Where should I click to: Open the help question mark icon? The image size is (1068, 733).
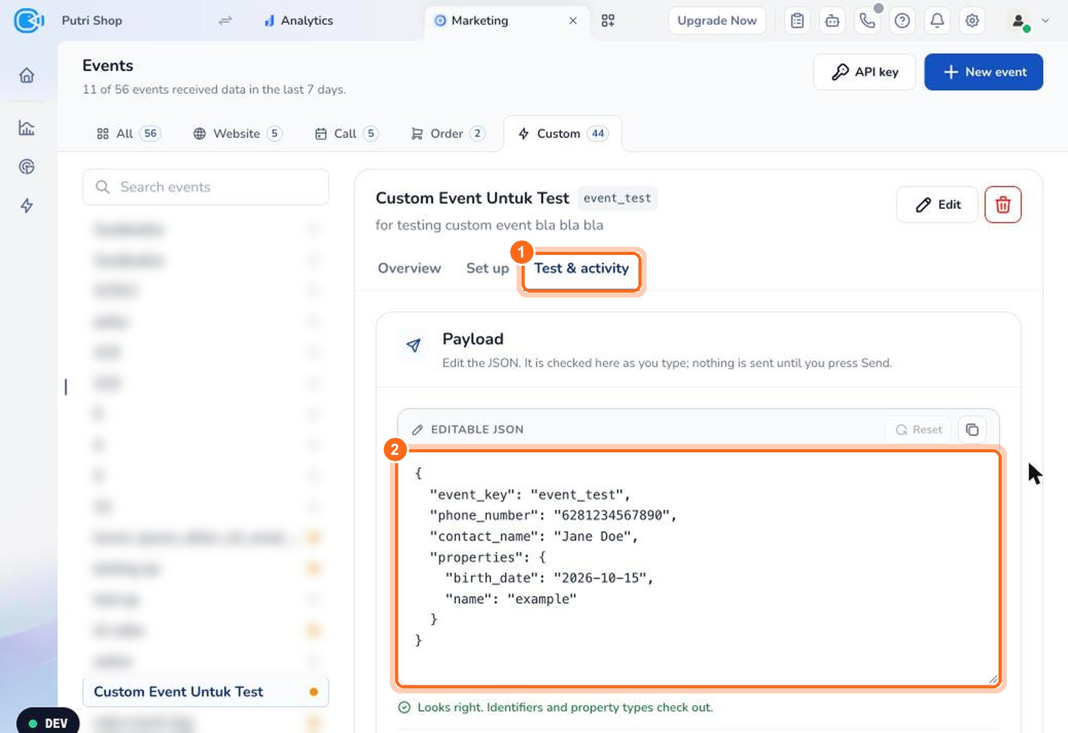point(902,21)
